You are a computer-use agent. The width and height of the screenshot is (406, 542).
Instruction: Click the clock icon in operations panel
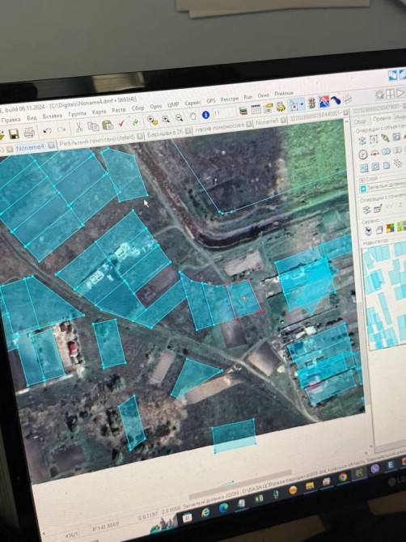click(x=363, y=155)
